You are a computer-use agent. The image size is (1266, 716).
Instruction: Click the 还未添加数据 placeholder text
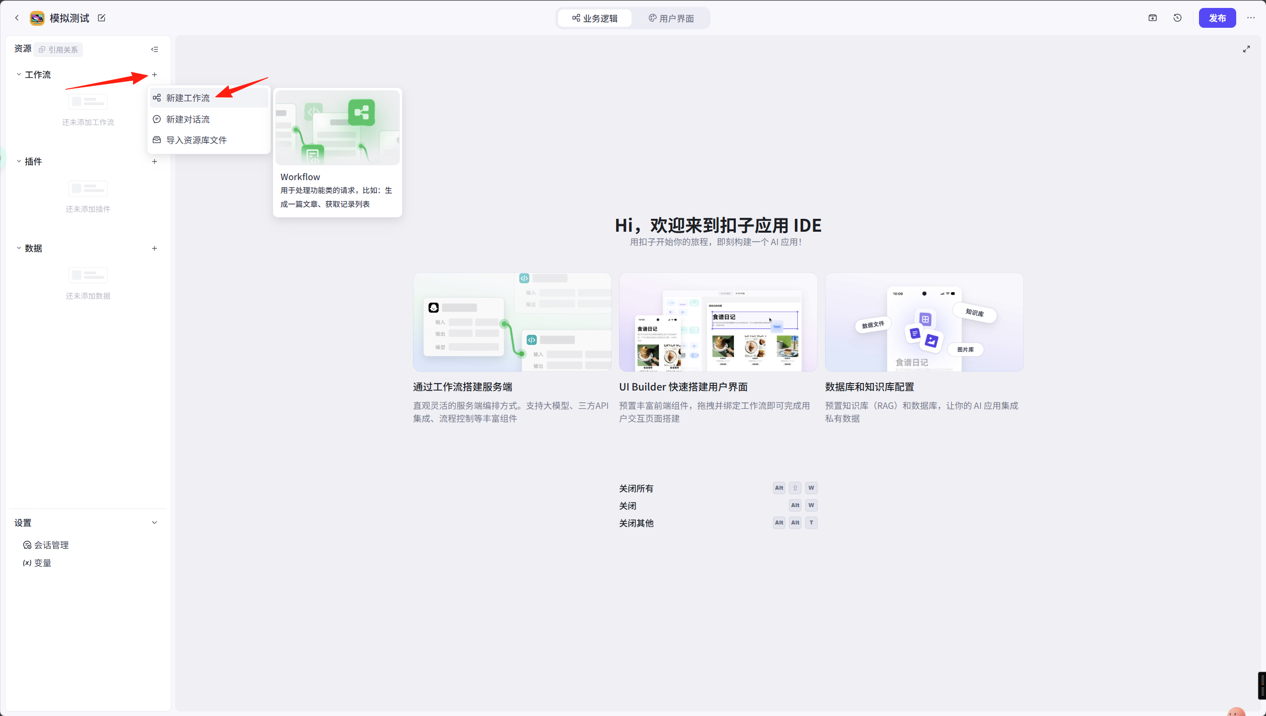tap(88, 296)
